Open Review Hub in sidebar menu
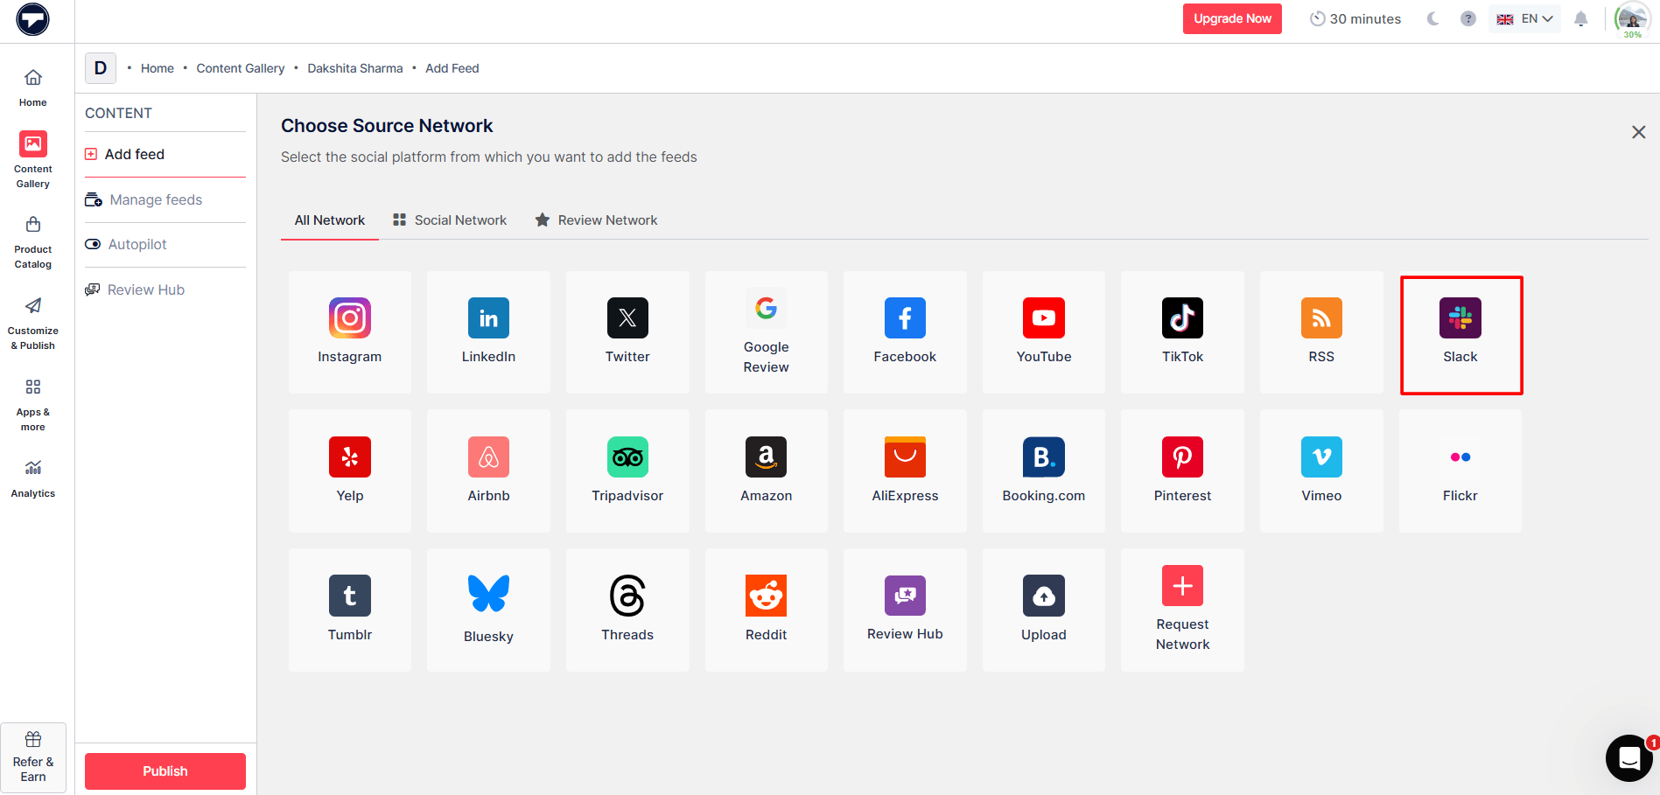1660x795 pixels. click(x=165, y=289)
